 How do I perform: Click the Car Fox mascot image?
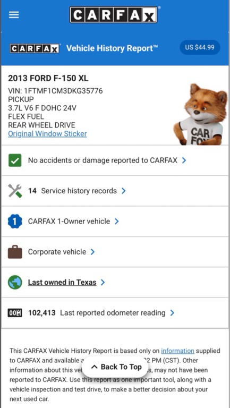tap(200, 114)
